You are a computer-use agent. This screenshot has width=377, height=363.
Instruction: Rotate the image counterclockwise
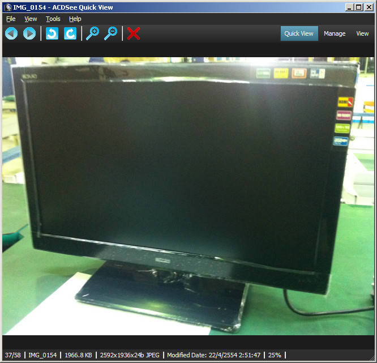(52, 33)
